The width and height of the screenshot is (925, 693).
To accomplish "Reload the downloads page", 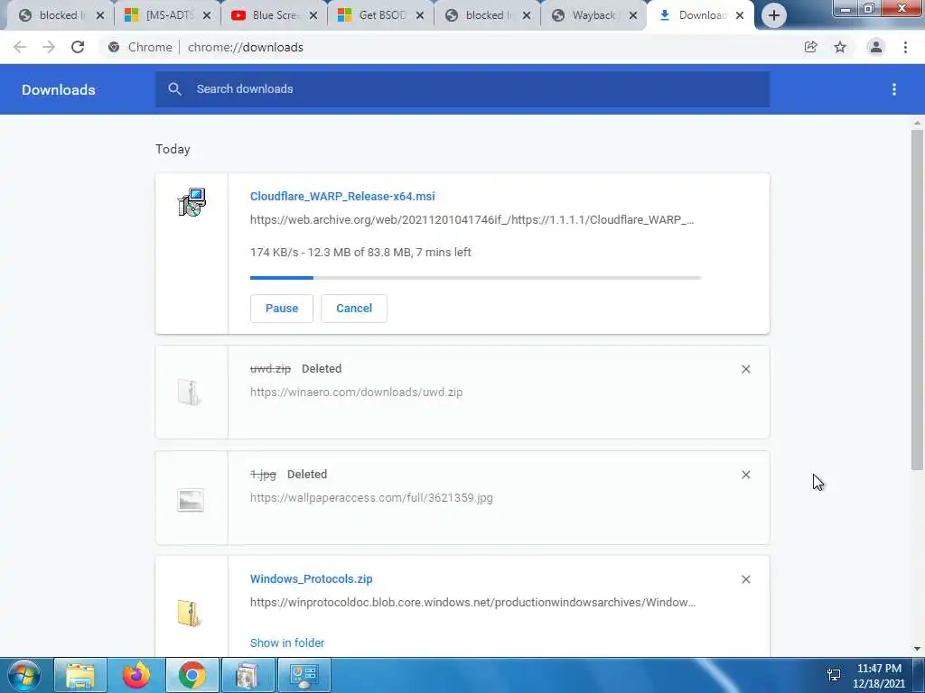I will (x=78, y=47).
